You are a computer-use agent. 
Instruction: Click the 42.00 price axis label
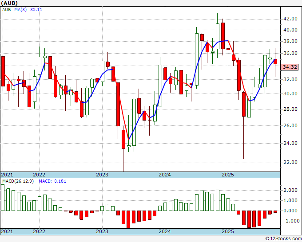290,19
